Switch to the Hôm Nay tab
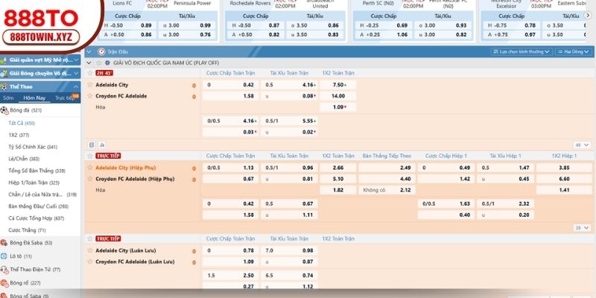 coord(34,98)
